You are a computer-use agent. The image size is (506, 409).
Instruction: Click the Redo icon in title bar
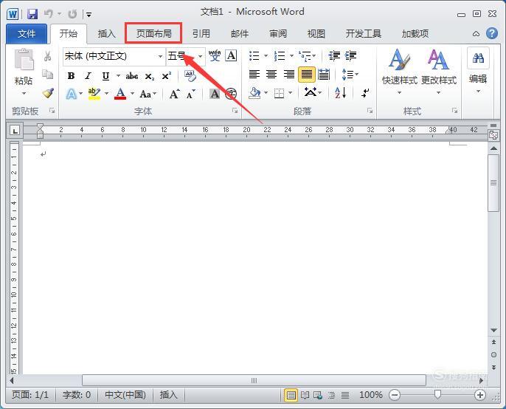(x=72, y=14)
